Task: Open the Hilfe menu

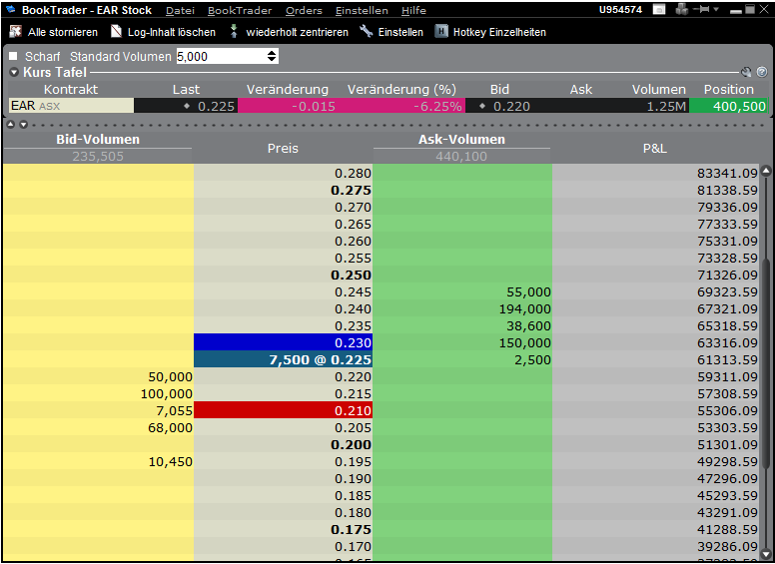Action: tap(413, 10)
